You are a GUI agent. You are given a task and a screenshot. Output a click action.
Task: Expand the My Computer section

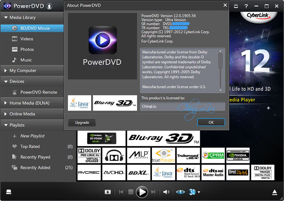(5, 71)
